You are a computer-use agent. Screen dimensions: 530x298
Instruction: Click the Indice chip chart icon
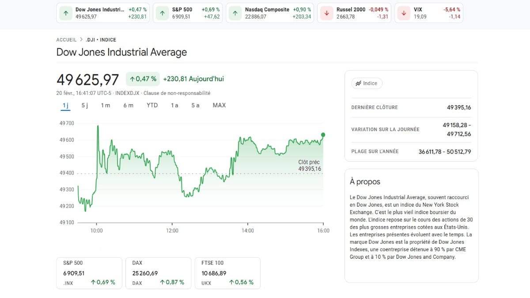(x=358, y=83)
